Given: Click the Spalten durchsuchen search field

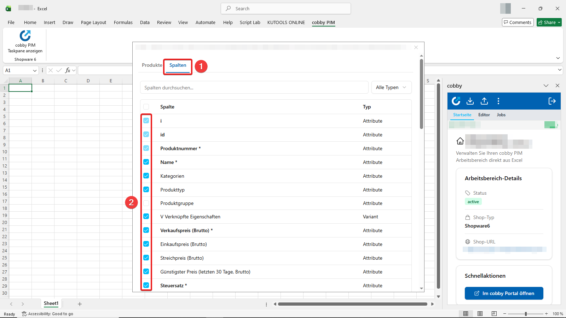Looking at the screenshot, I should pos(254,88).
